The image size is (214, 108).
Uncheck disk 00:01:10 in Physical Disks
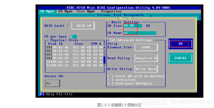50,62
